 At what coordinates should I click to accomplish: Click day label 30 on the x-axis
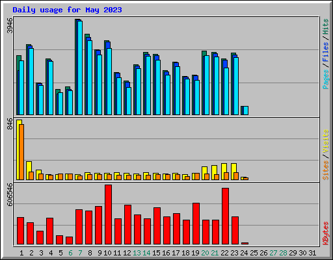click(x=302, y=253)
